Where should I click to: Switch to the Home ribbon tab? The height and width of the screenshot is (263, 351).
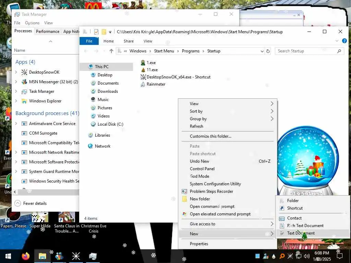tap(109, 41)
